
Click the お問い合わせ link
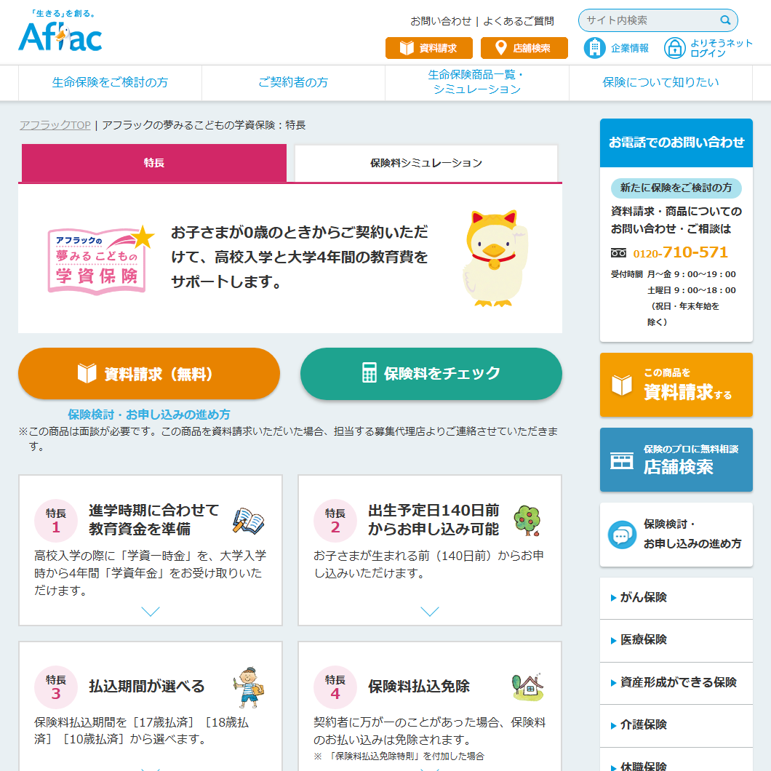441,21
